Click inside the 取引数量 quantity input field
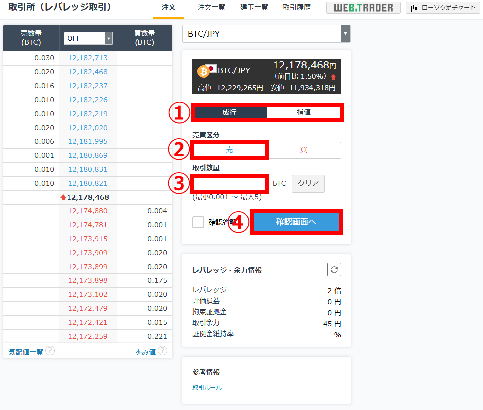Viewport: 483px width, 410px height. coord(229,183)
